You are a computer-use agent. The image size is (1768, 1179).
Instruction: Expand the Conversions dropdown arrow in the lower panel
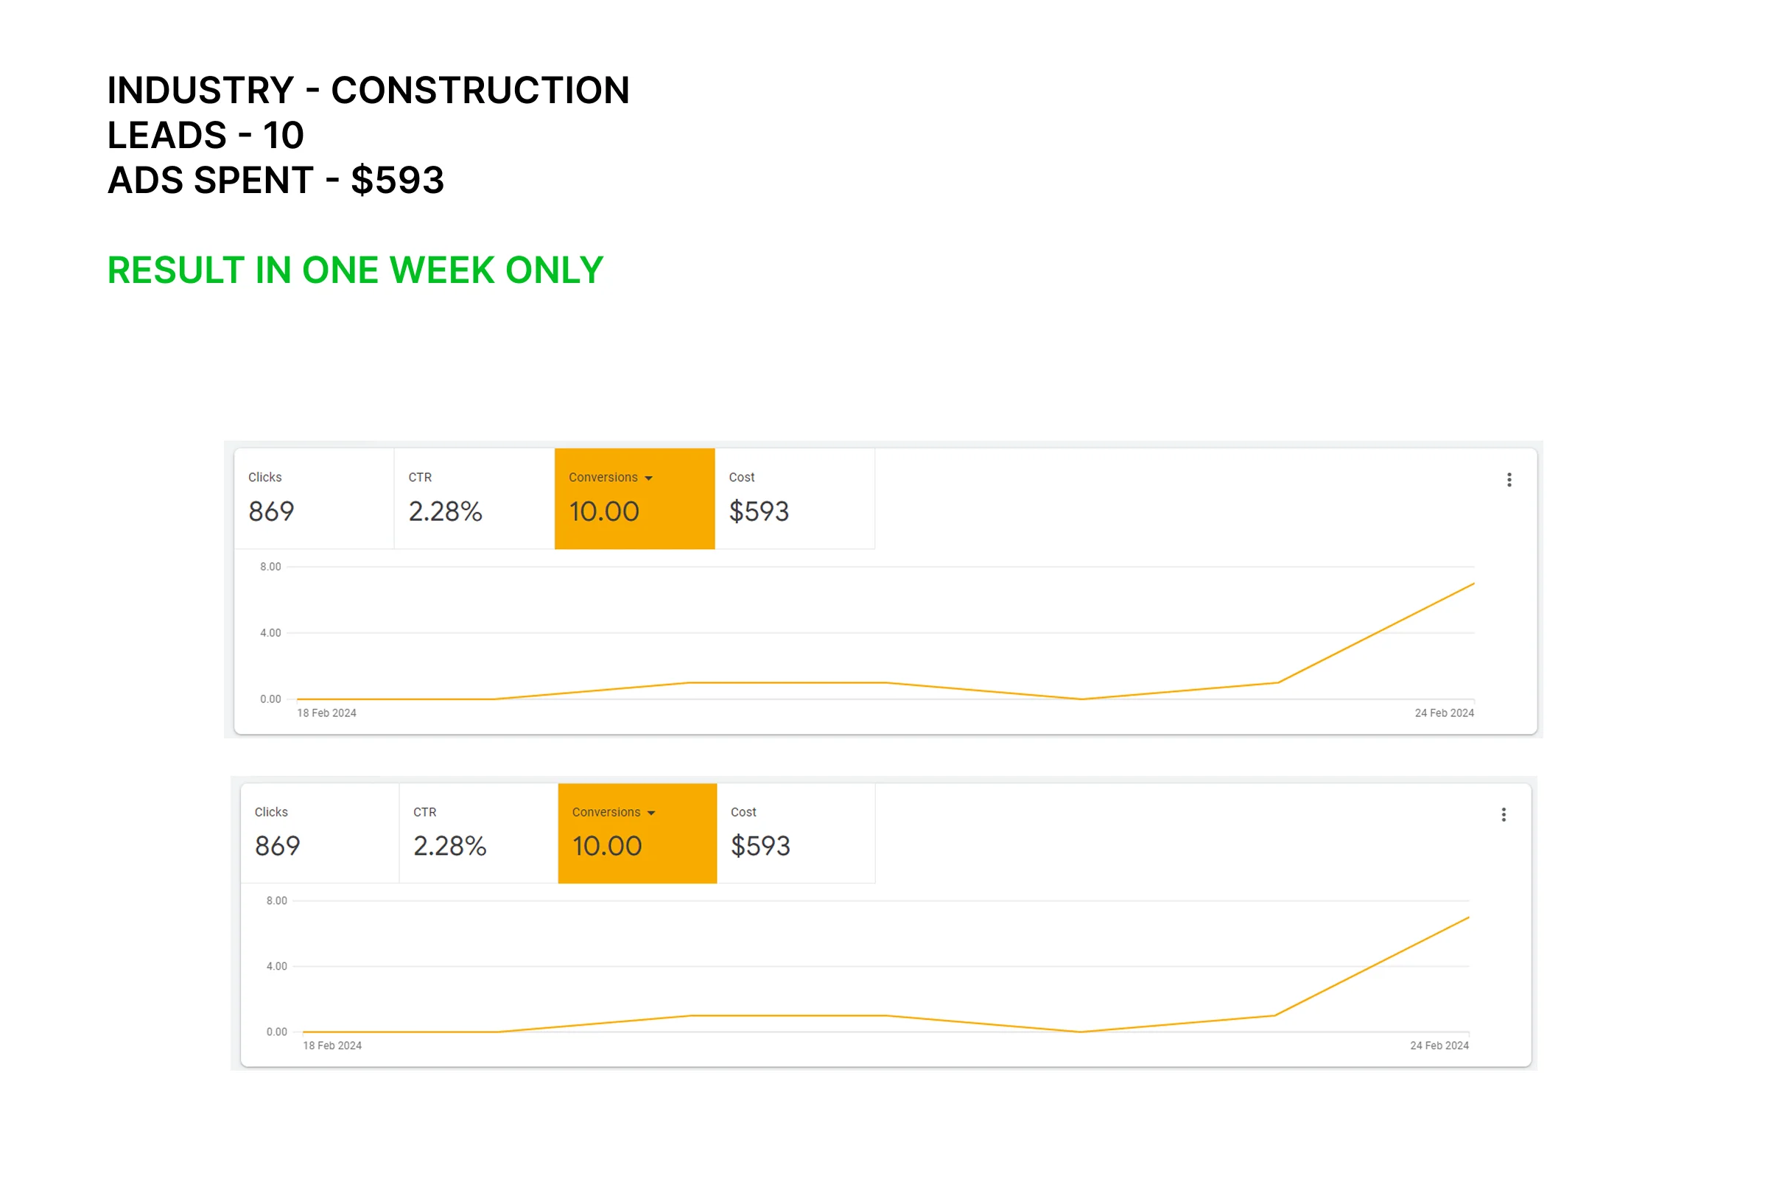pyautogui.click(x=651, y=813)
